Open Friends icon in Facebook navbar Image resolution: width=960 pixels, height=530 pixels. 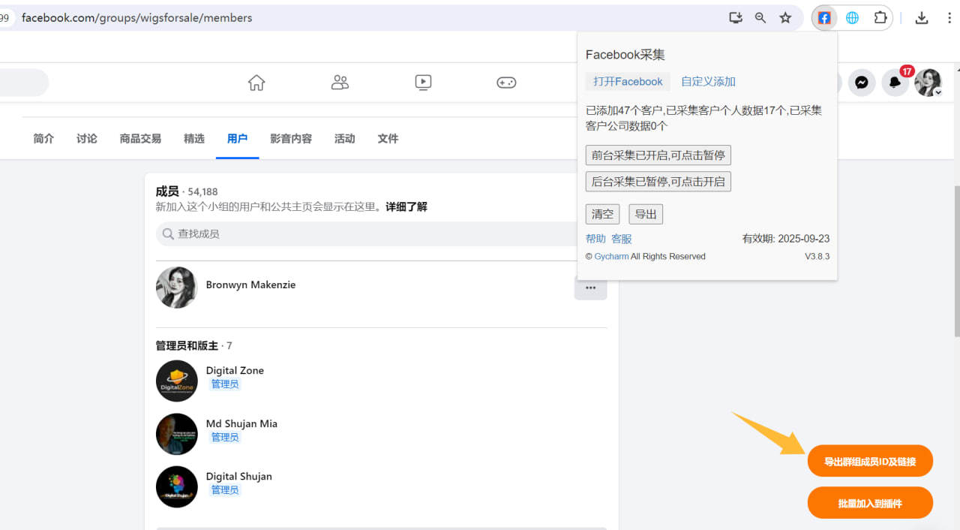340,83
